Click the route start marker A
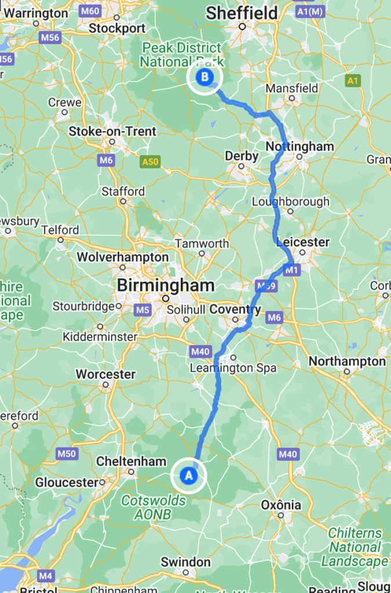391x593 pixels. point(188,475)
